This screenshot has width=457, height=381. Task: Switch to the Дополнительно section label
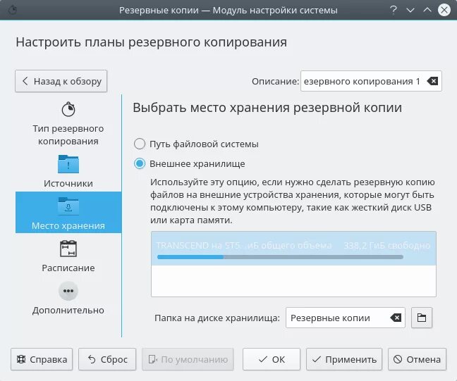68,310
